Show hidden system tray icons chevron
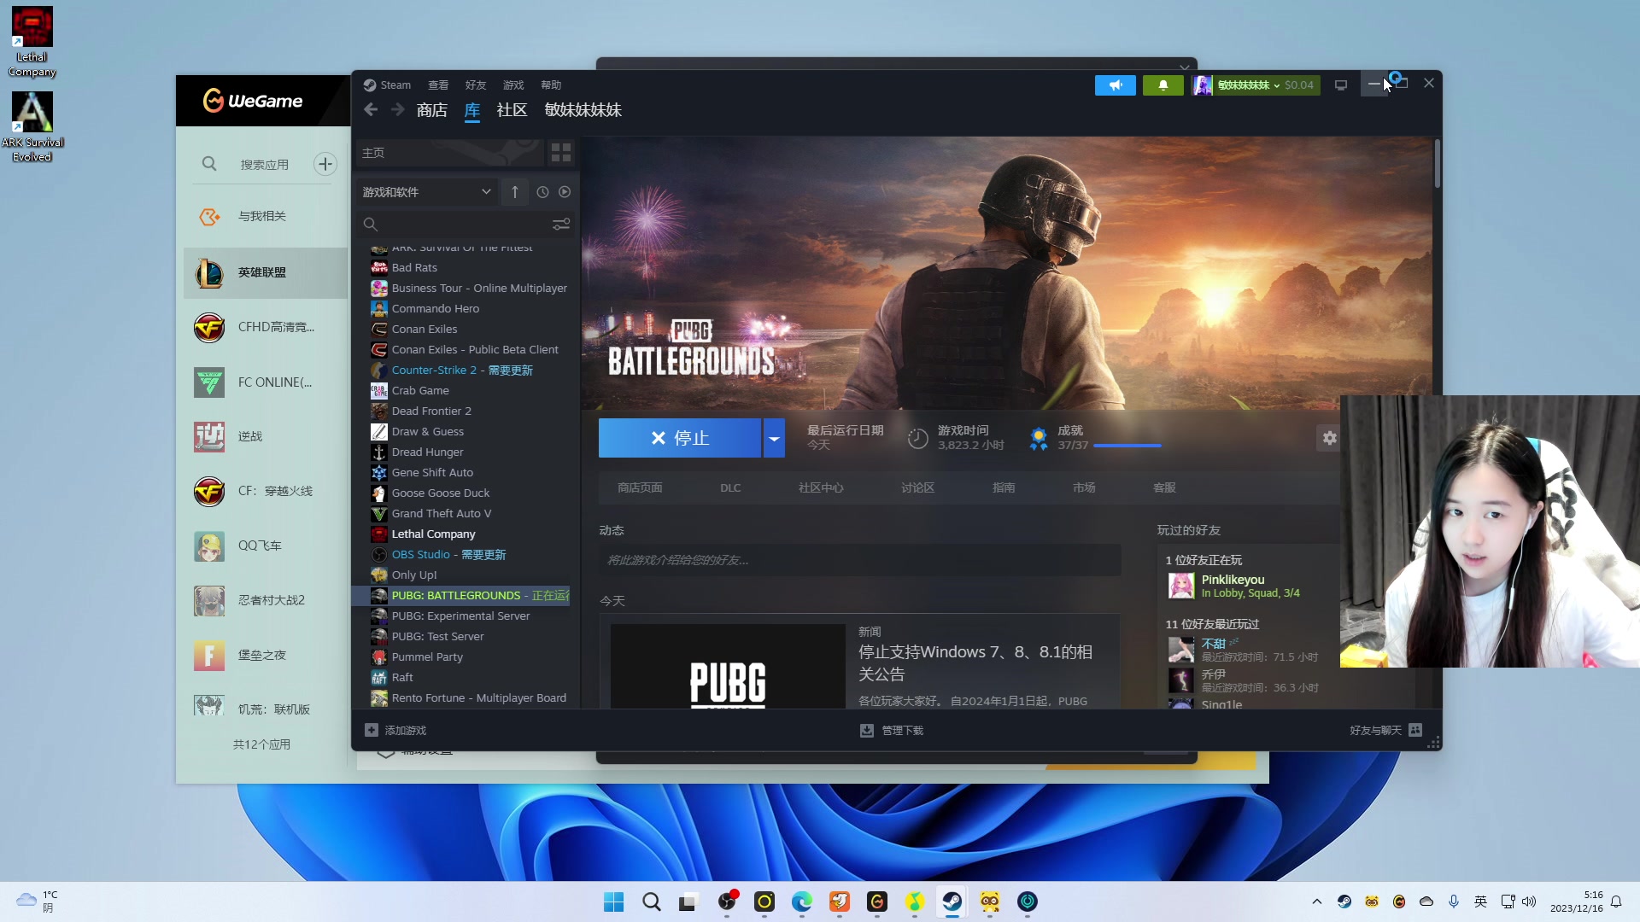This screenshot has height=922, width=1640. [x=1317, y=902]
